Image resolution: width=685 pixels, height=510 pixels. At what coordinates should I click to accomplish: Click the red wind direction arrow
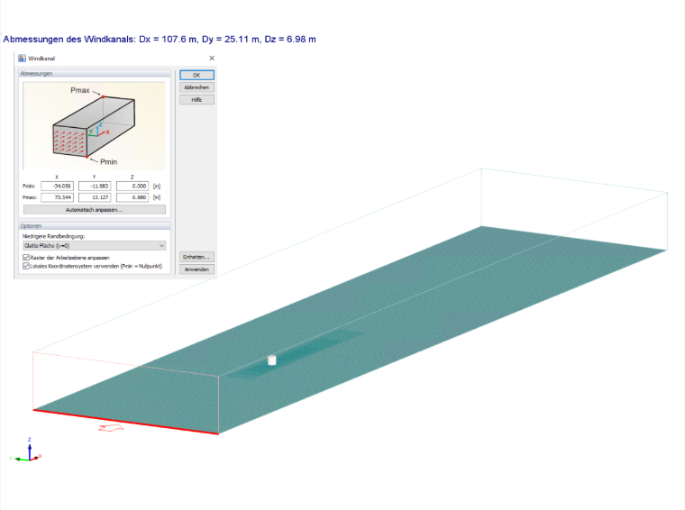click(111, 428)
